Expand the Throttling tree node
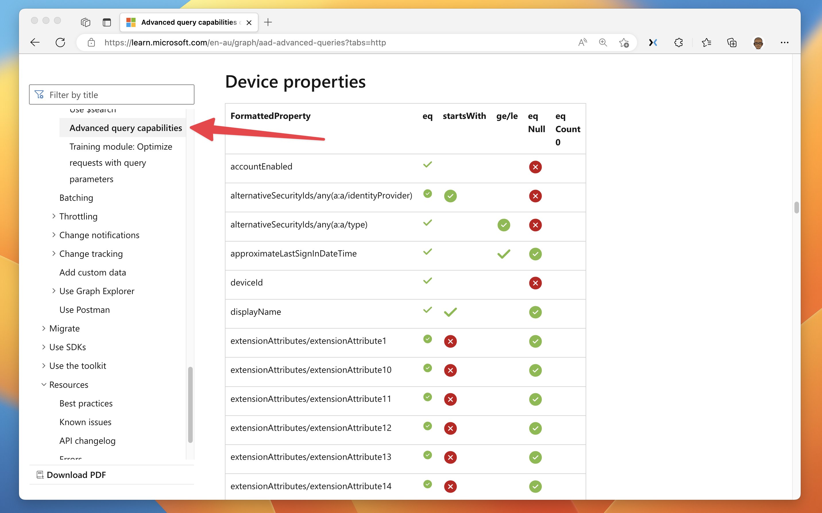Screen dimensions: 822x513 pyautogui.click(x=54, y=216)
